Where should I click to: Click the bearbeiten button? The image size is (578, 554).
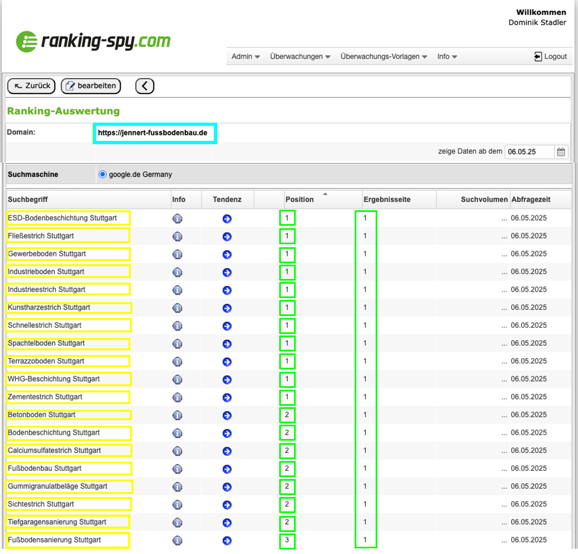point(91,86)
